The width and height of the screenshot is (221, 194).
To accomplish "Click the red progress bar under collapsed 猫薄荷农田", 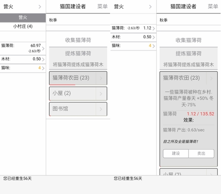I will (x=62, y=85).
